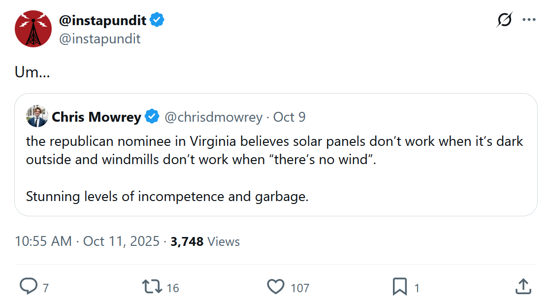Click the Grok slash-circle icon
Screen dimensions: 549x305
click(505, 20)
